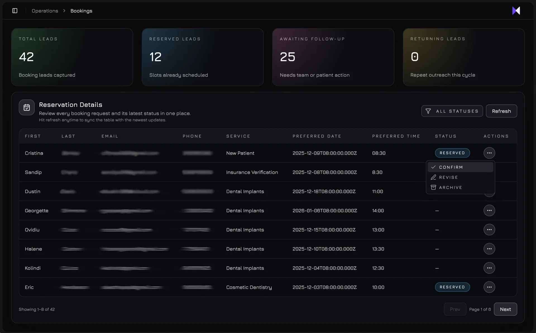This screenshot has height=333, width=536.
Task: Click the purple app logo icon
Action: tap(516, 11)
